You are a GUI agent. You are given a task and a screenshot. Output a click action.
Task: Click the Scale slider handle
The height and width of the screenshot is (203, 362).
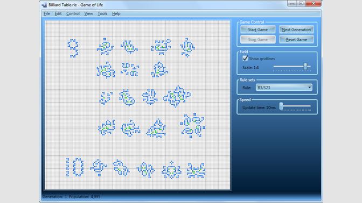click(305, 67)
